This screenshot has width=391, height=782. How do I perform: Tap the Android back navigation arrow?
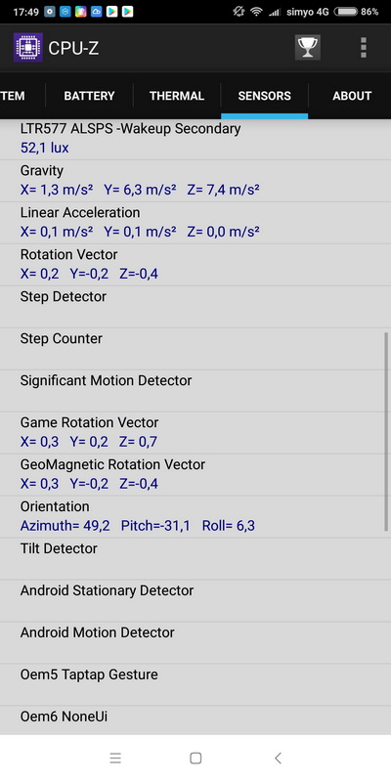(x=278, y=759)
